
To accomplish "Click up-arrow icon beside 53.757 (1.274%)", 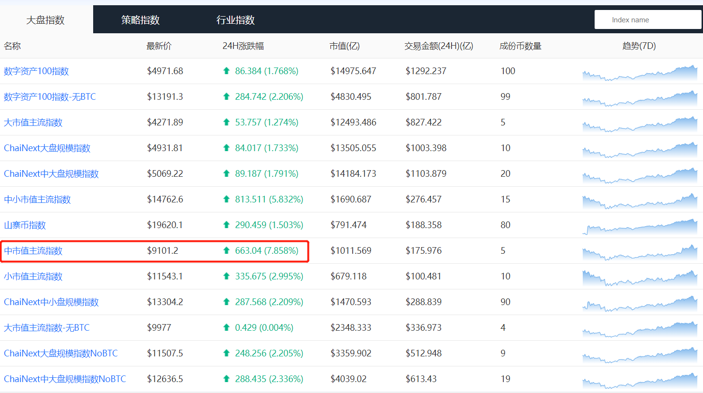I will [x=226, y=122].
